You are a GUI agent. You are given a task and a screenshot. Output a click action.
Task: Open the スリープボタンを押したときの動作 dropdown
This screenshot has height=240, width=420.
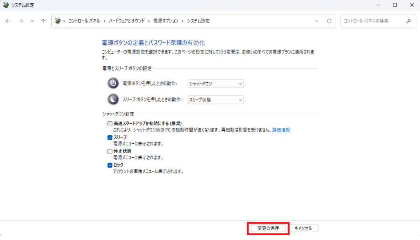(x=215, y=100)
